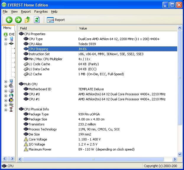Expand the Multimedia speaker node
The image size is (184, 170).
pos(6,86)
